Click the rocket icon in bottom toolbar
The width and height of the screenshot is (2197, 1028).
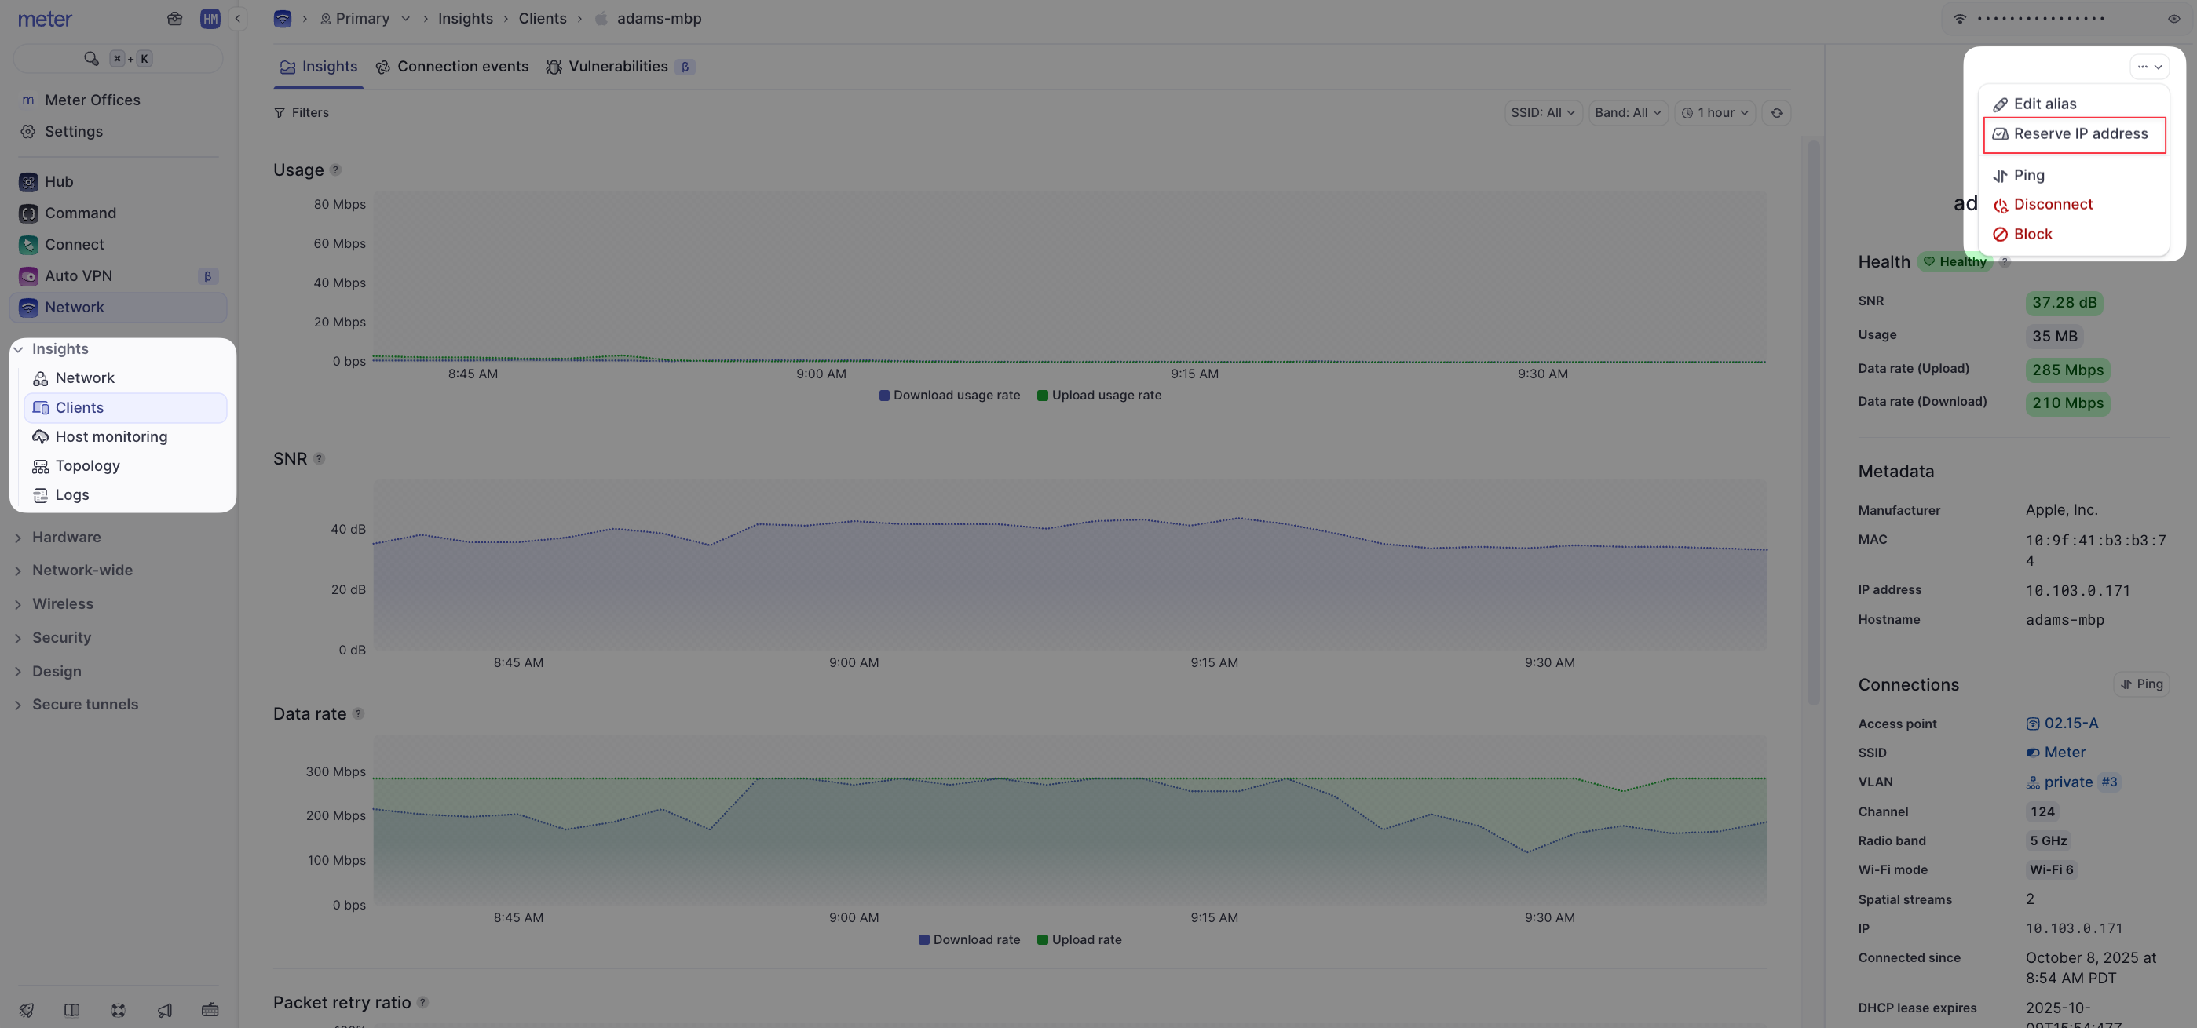27,1010
